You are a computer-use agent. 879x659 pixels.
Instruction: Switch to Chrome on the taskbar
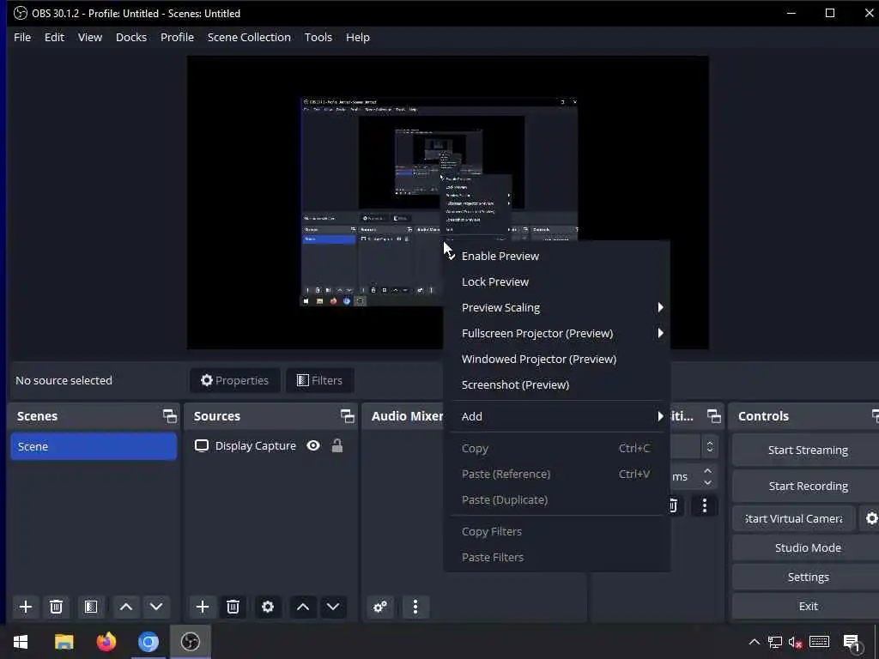[148, 642]
